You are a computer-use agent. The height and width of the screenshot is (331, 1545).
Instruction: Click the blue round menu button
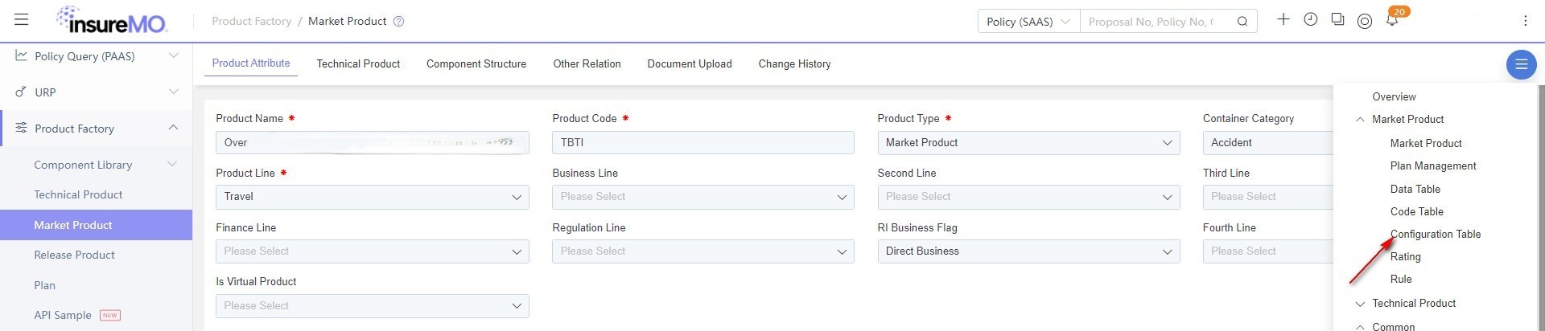click(x=1521, y=64)
